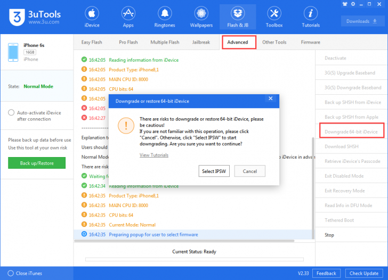
Task: Click the 'Current Status: Ready' text
Action: [194, 252]
